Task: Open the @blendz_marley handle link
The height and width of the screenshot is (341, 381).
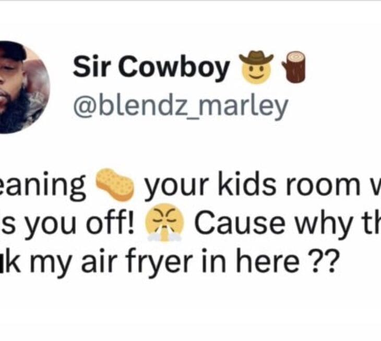Action: pyautogui.click(x=181, y=106)
